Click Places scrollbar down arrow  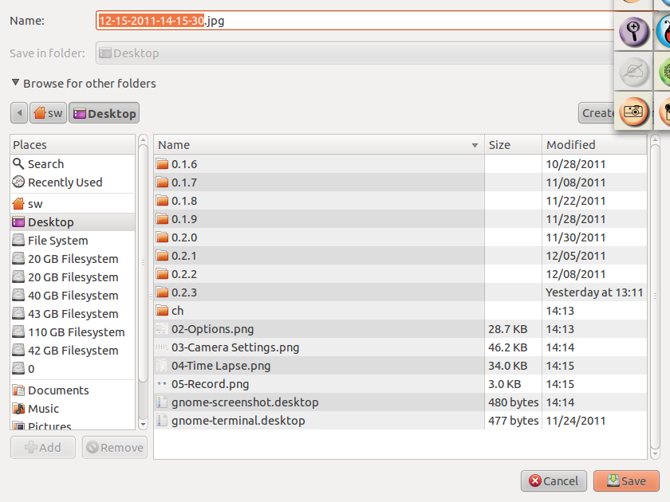pyautogui.click(x=143, y=425)
